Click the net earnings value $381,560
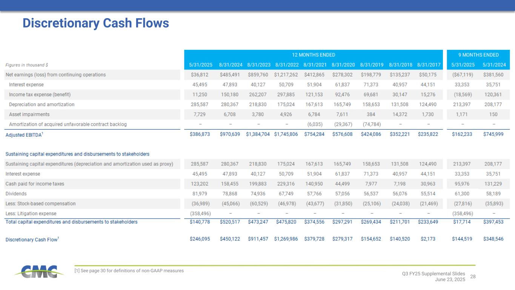Screen dimensions: 515x290 [x=493, y=75]
